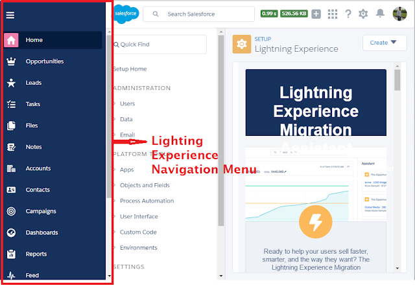Click the Dashboards gauge icon
The width and height of the screenshot is (415, 288).
point(11,233)
